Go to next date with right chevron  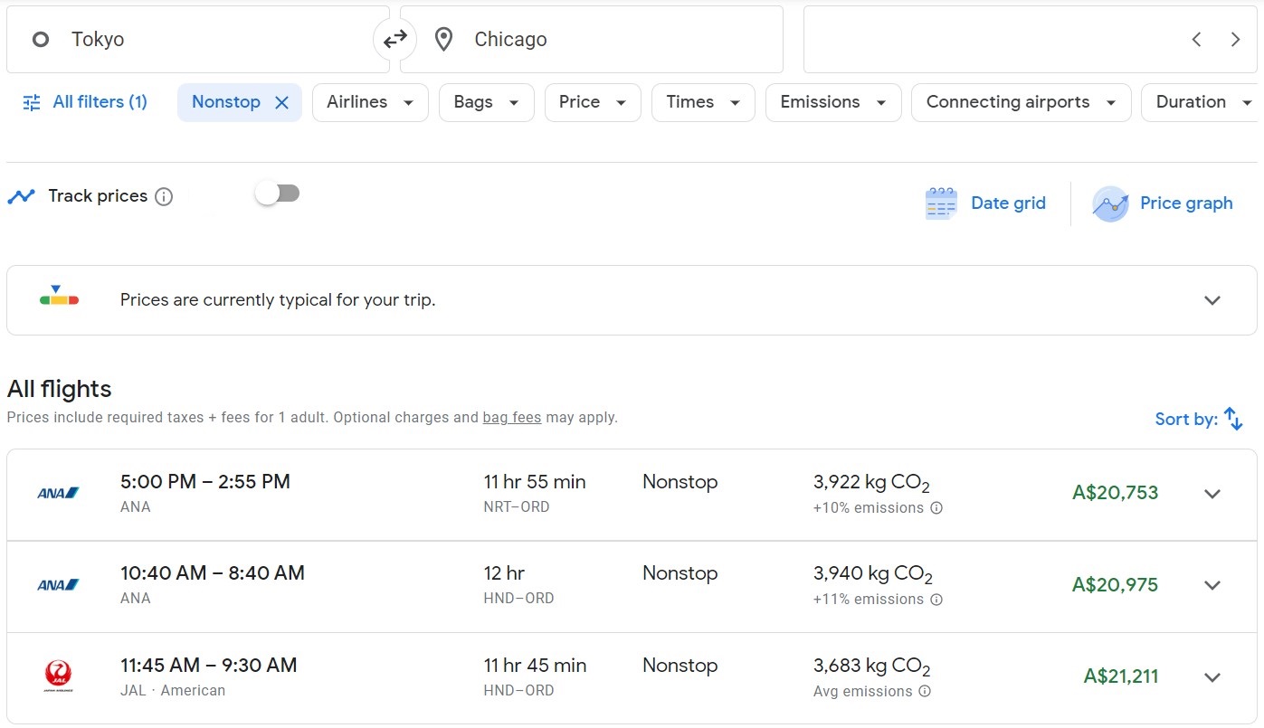click(1235, 40)
